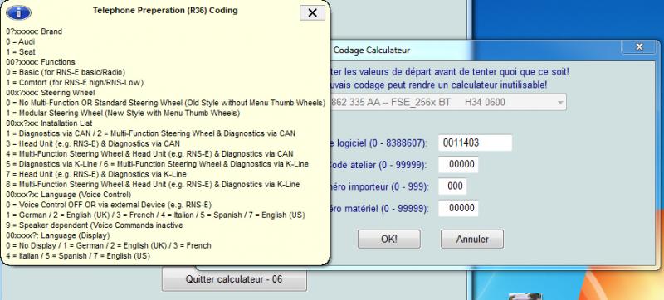Click the dropdown arrow beside H34 0600
The width and height of the screenshot is (664, 300).
(x=560, y=103)
